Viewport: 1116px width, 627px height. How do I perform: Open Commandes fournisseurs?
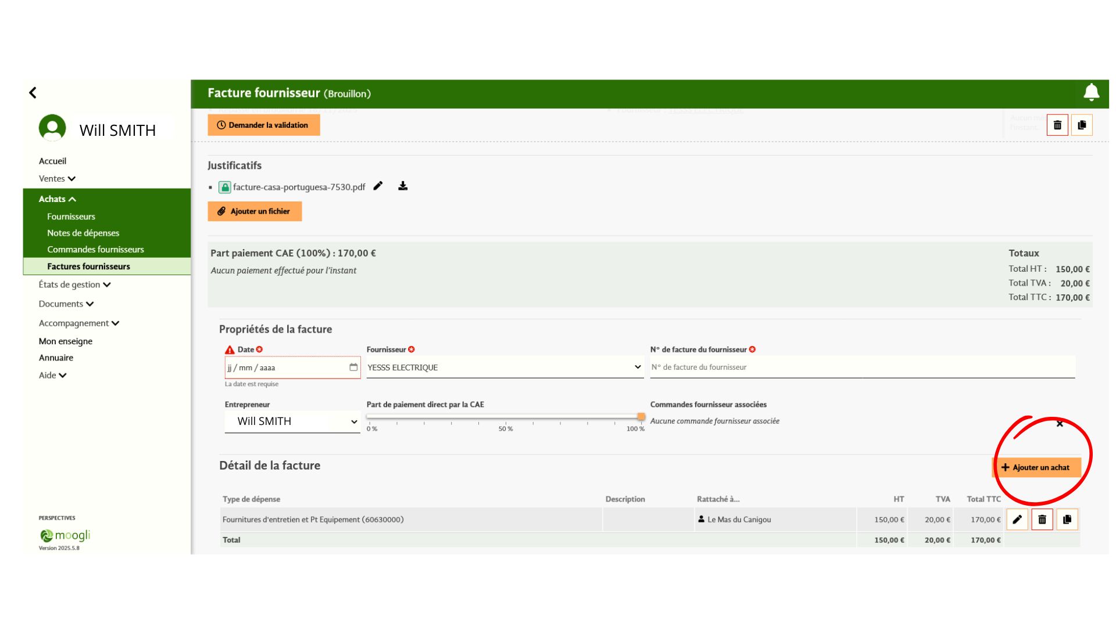[95, 249]
